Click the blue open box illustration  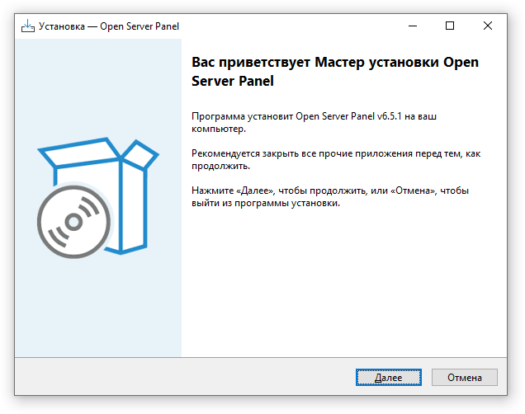click(x=98, y=195)
